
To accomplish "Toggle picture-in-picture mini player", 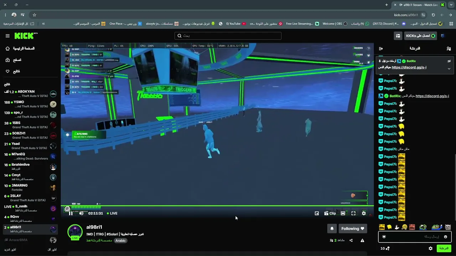I will [x=317, y=213].
